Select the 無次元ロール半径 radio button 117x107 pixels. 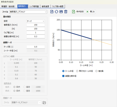(x=77, y=71)
